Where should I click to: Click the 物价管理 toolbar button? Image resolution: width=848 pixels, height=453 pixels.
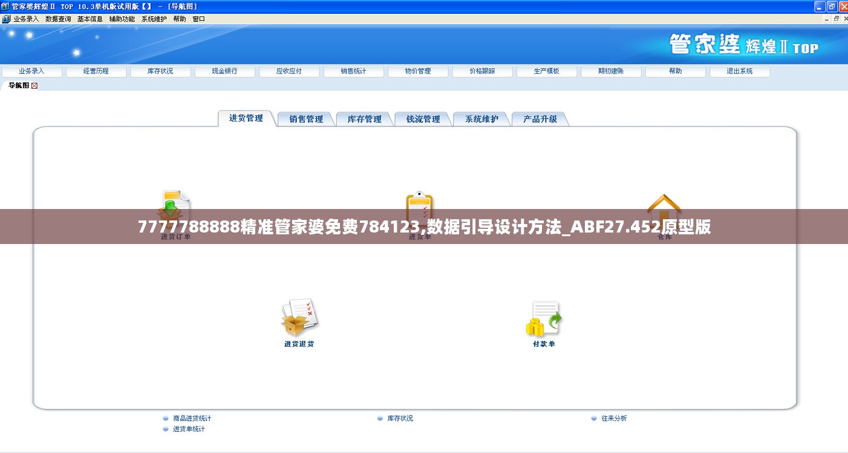coord(418,71)
